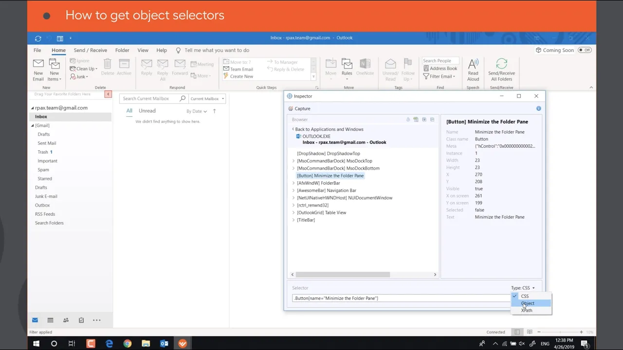Viewport: 623px width, 350px height.
Task: Expand the Navigation Bar tree node
Action: pos(293,191)
